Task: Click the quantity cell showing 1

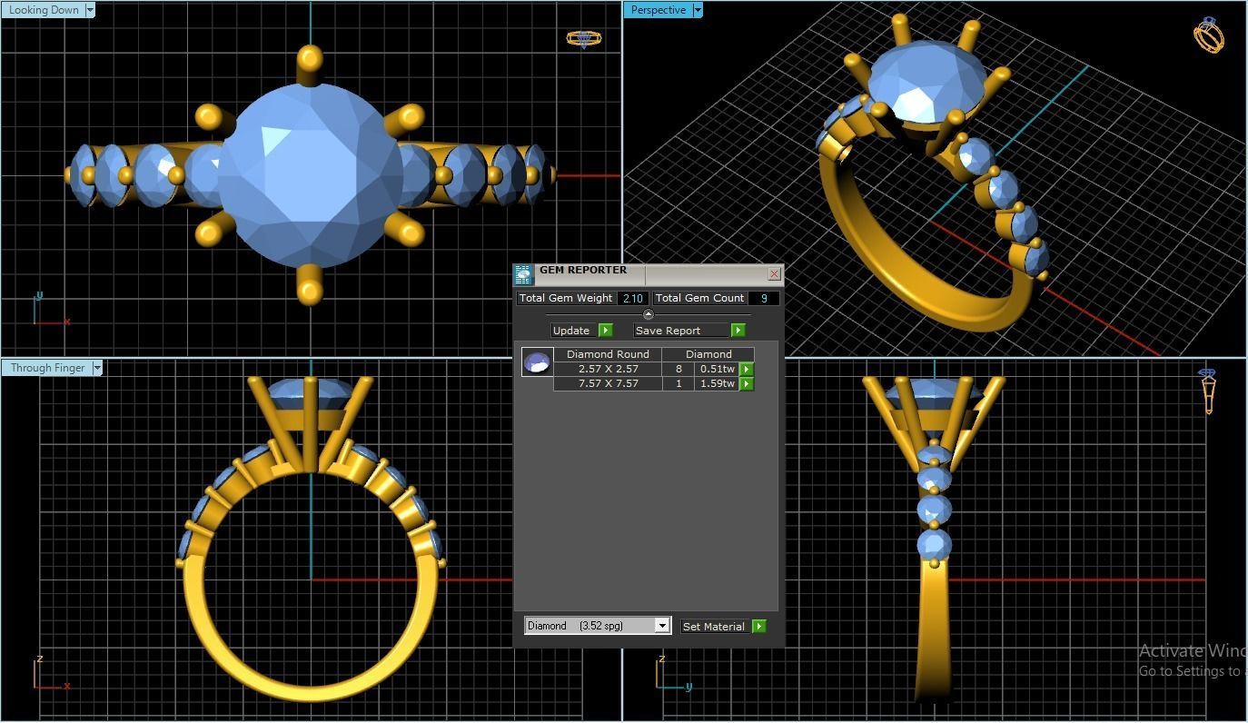Action: [x=678, y=383]
